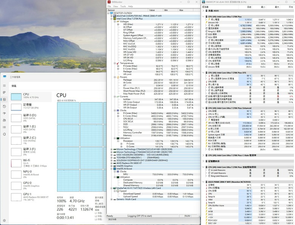Open File menu in HWMonitor
The image size is (295, 225).
109,6
